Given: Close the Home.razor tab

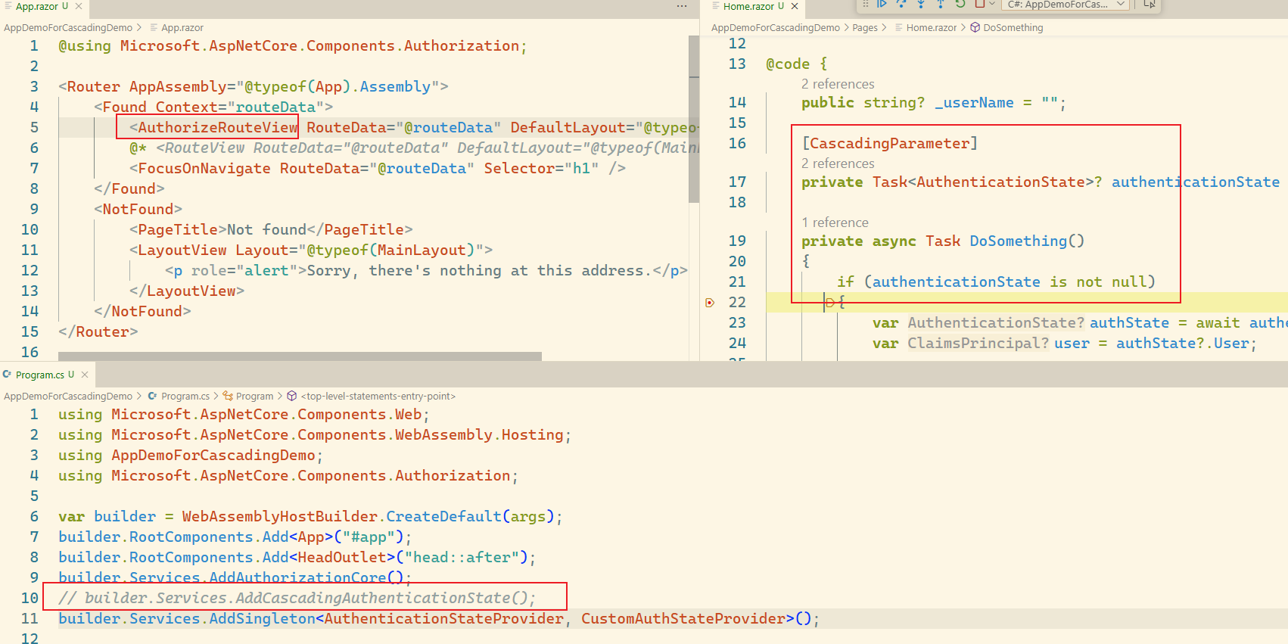Looking at the screenshot, I should tap(795, 6).
